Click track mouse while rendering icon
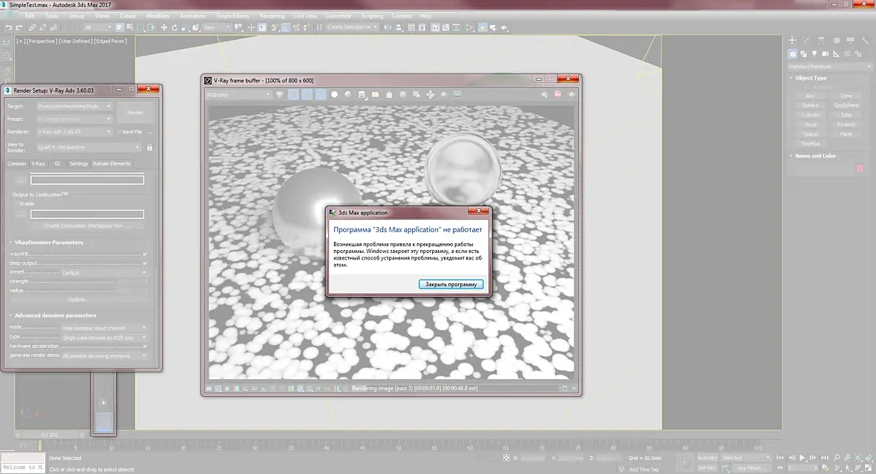This screenshot has height=474, width=876. tap(430, 94)
